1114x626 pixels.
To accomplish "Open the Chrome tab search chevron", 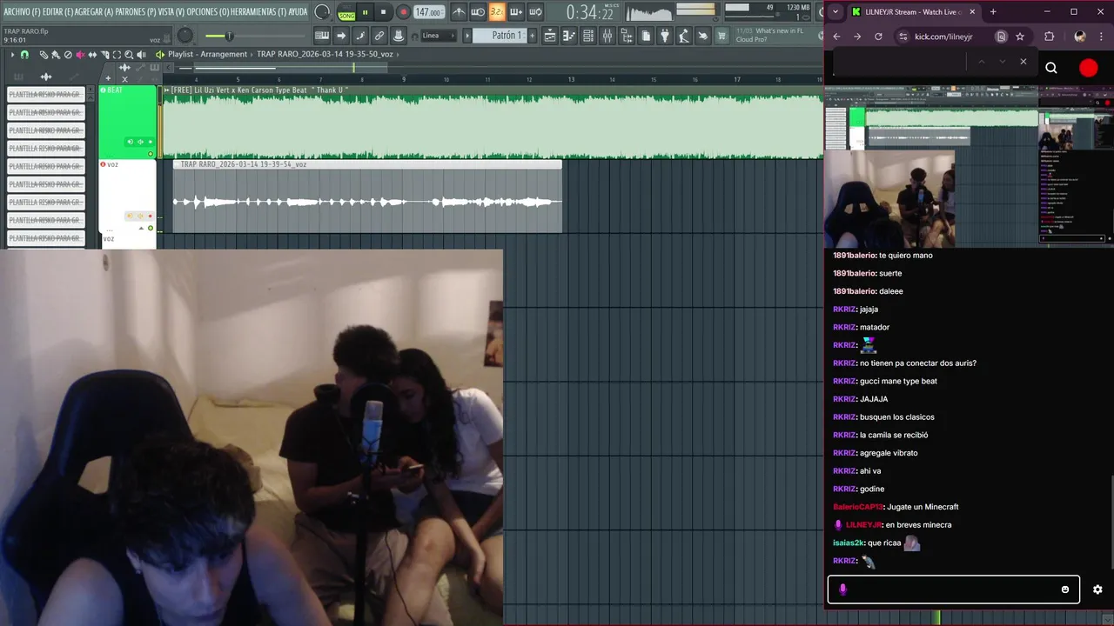I will coord(835,11).
